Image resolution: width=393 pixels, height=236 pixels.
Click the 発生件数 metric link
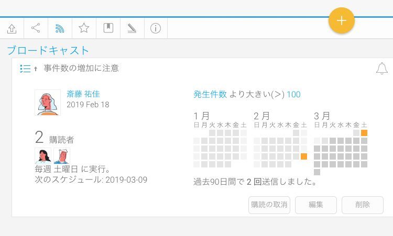210,94
